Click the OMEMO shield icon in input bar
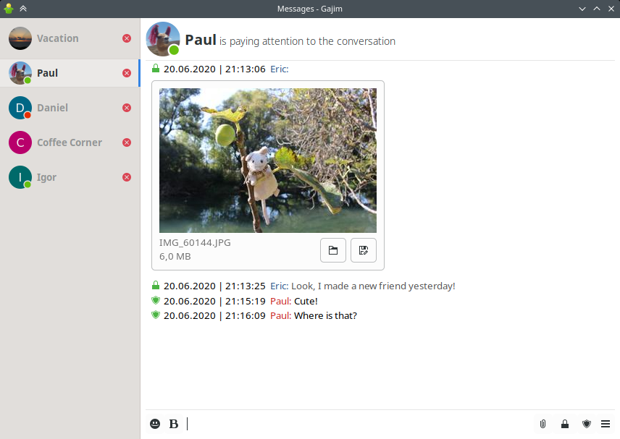Image resolution: width=620 pixels, height=439 pixels. (587, 424)
